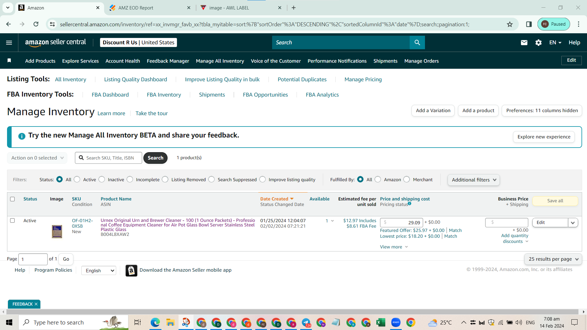Open Voice of the Customer menu item

coord(276,61)
